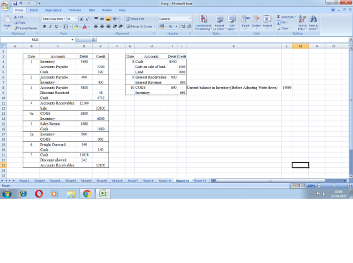Open Find & Select
The height and width of the screenshot is (263, 353).
[313, 23]
